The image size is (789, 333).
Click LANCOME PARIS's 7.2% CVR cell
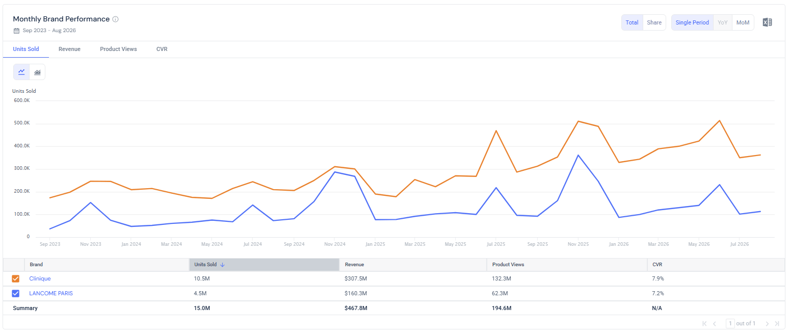click(658, 293)
